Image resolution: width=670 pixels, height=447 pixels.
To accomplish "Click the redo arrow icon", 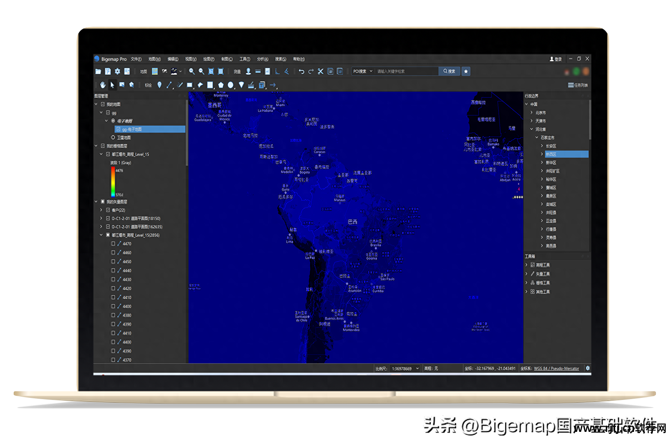I will pyautogui.click(x=311, y=71).
